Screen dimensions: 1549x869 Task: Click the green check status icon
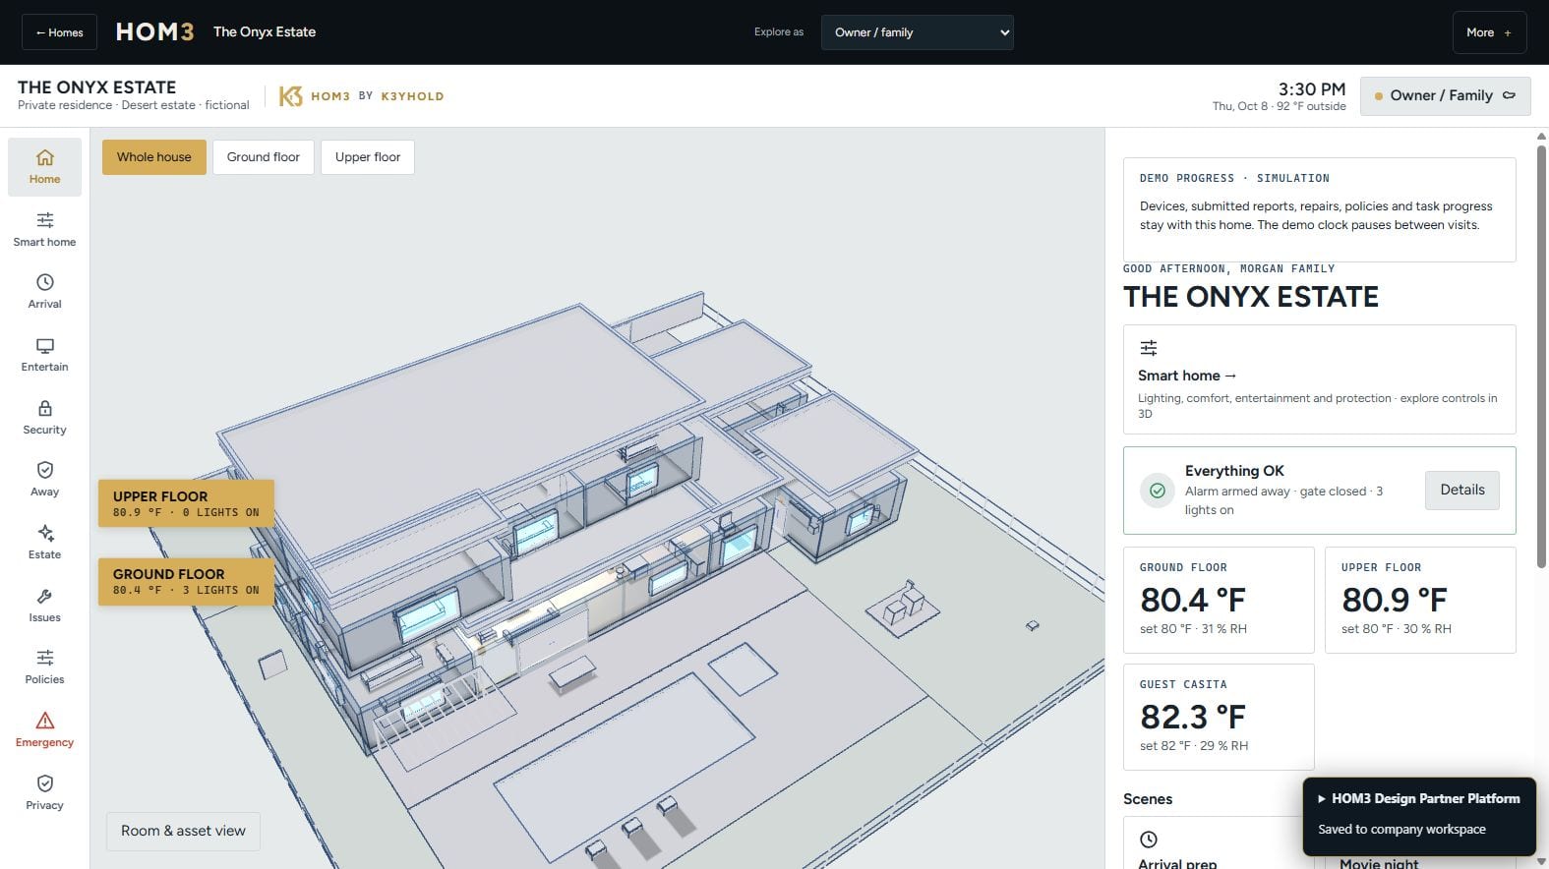pyautogui.click(x=1158, y=491)
